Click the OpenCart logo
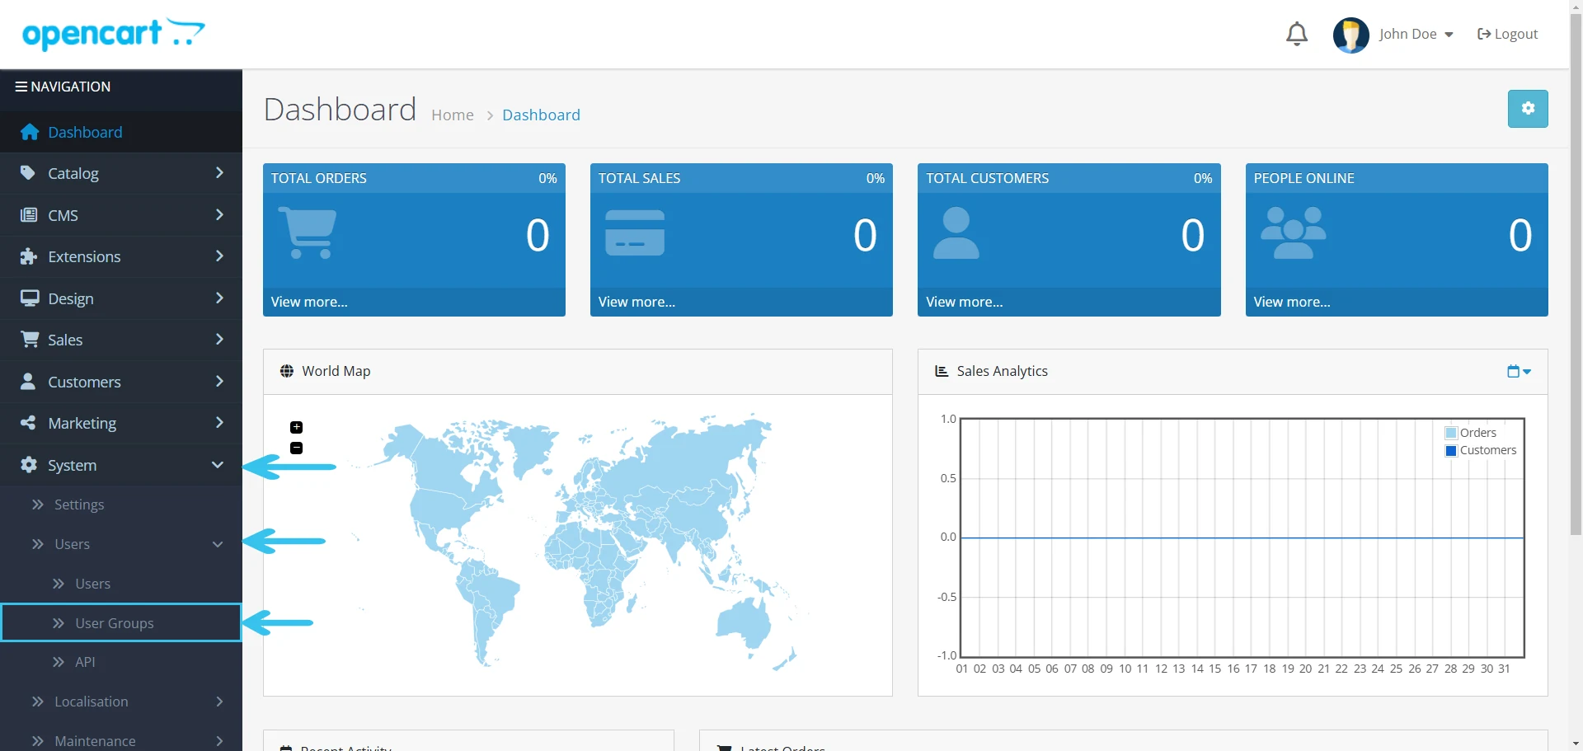1583x751 pixels. point(113,34)
